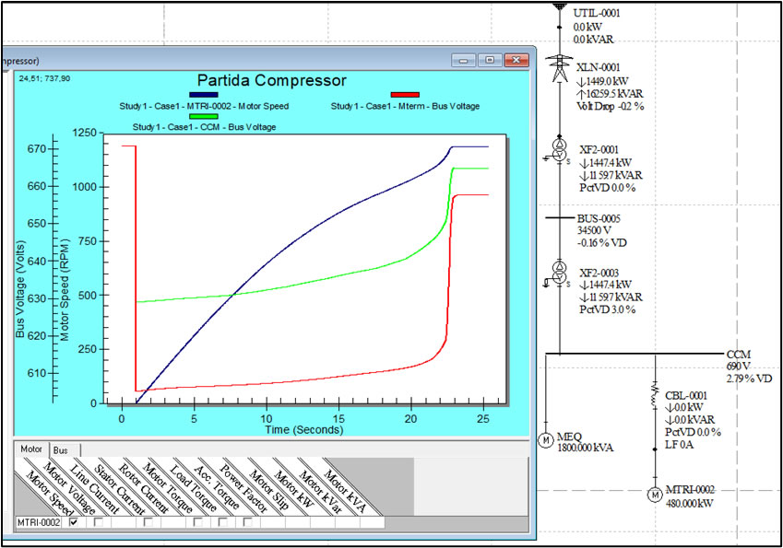Uncheck Motor Speed for MTRI-0002
The width and height of the screenshot is (783, 548).
click(x=74, y=522)
